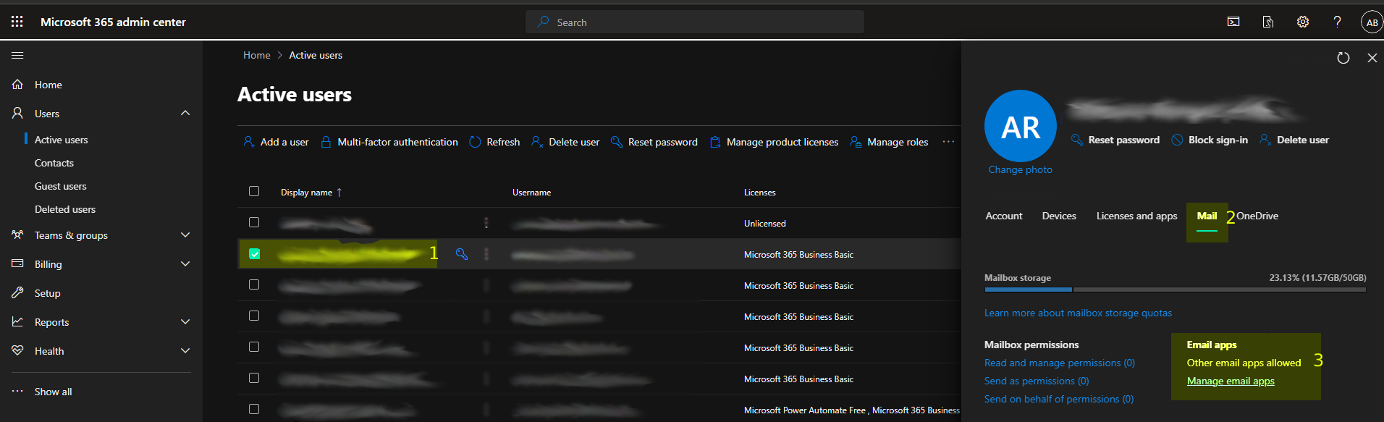This screenshot has width=1384, height=422.
Task: Refresh the user details panel
Action: pyautogui.click(x=1343, y=58)
